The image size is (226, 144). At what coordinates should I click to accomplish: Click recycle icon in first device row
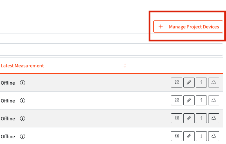pyautogui.click(x=214, y=83)
